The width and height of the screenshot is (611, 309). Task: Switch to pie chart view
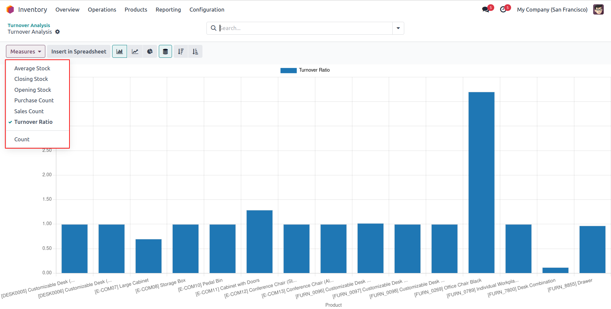pyautogui.click(x=150, y=51)
